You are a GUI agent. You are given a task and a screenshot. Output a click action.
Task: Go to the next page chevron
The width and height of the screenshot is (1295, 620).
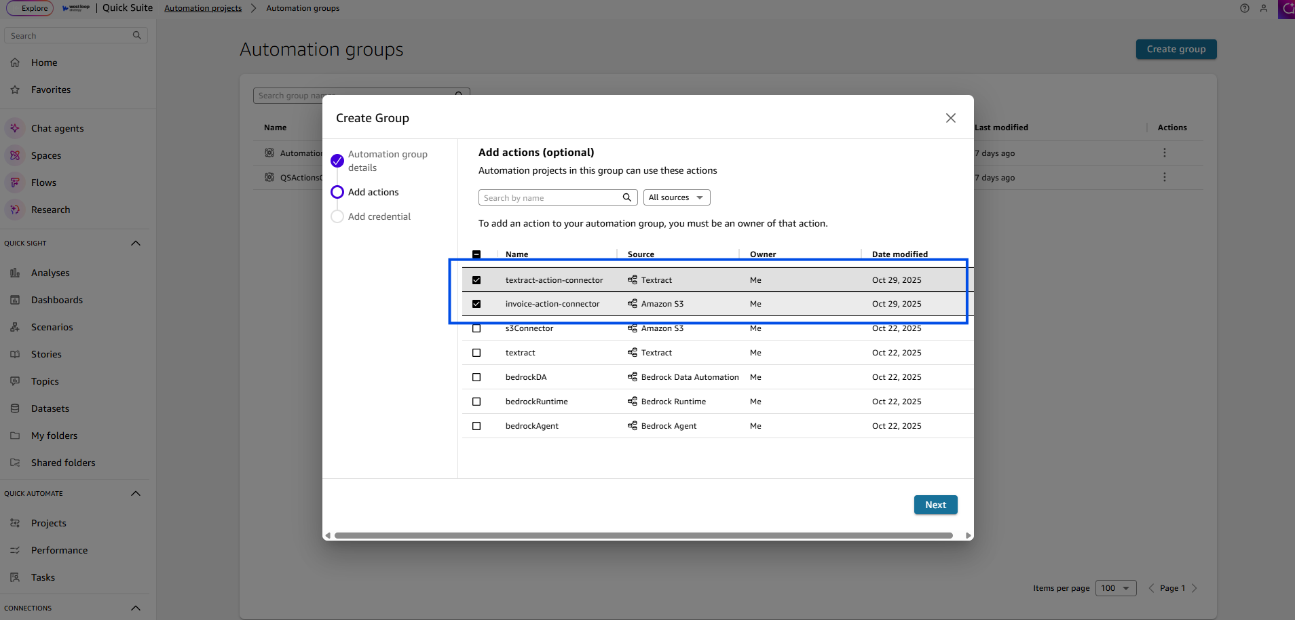1195,588
